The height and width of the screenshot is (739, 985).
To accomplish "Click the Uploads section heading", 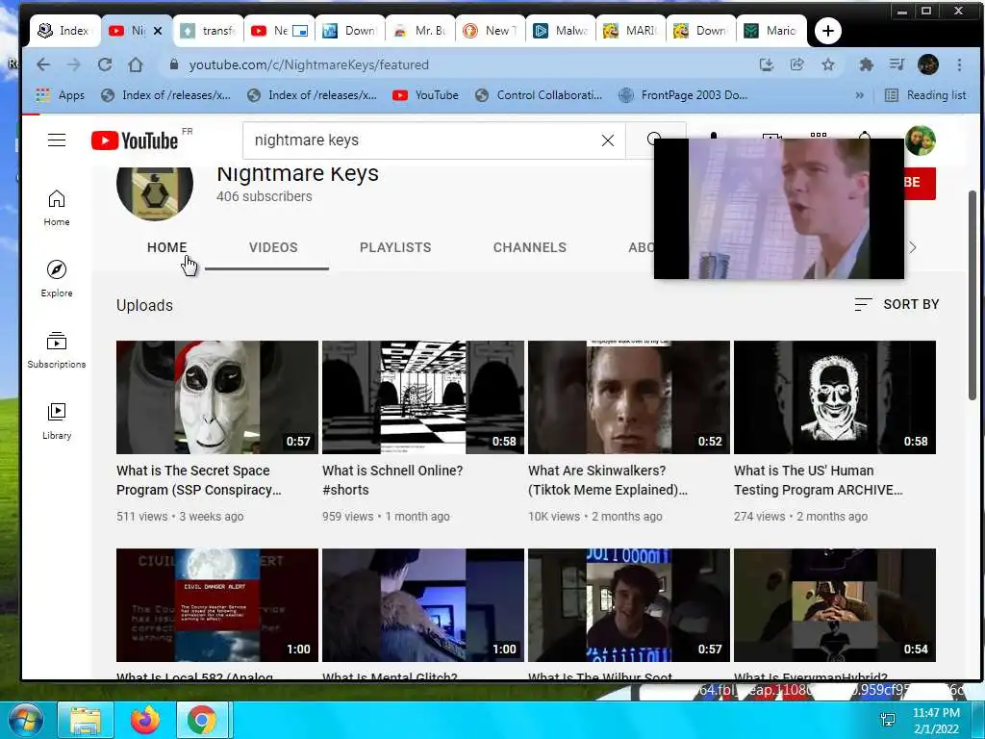I will tap(144, 305).
